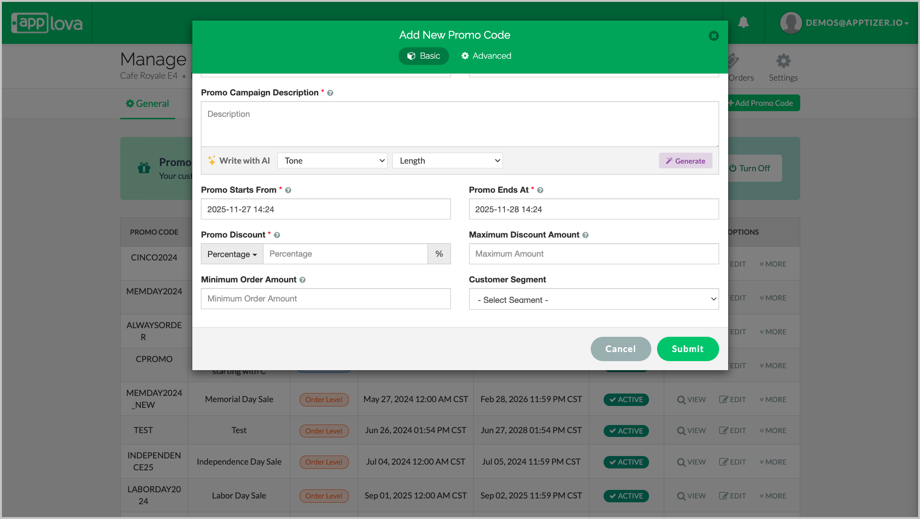This screenshot has height=519, width=920.
Task: Click the Generate AI button
Action: [685, 161]
